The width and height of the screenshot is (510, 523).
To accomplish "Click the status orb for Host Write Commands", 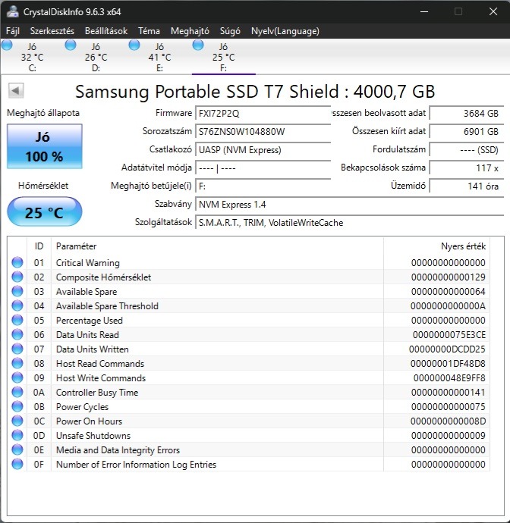I will point(17,377).
